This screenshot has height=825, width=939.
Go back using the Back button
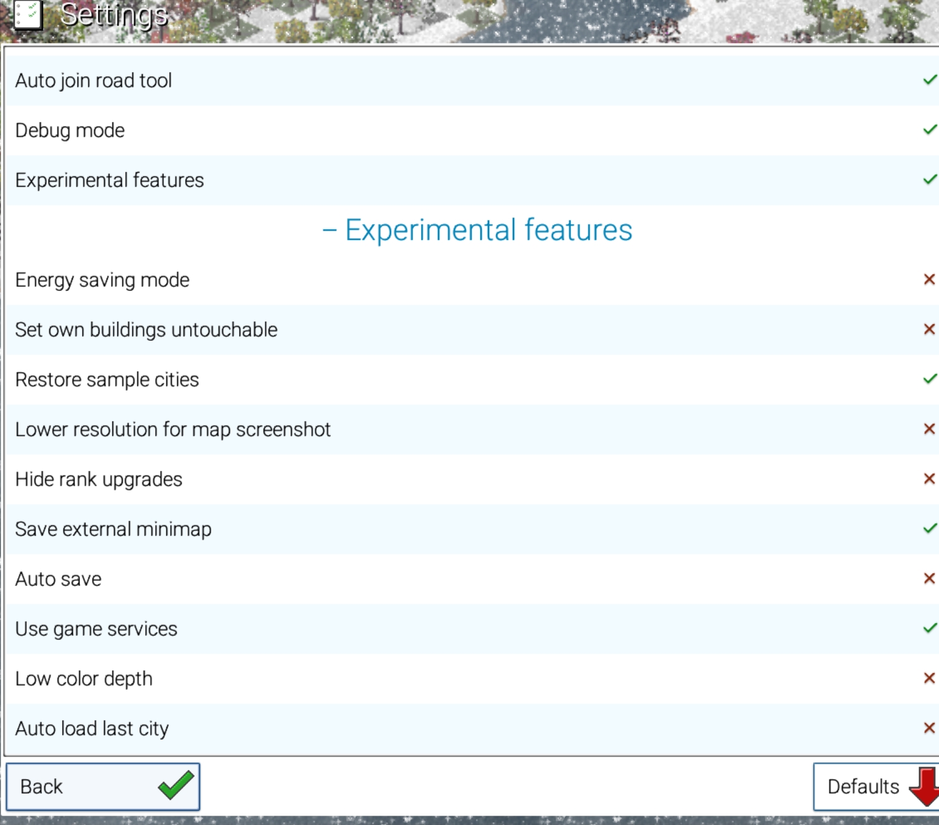point(103,786)
